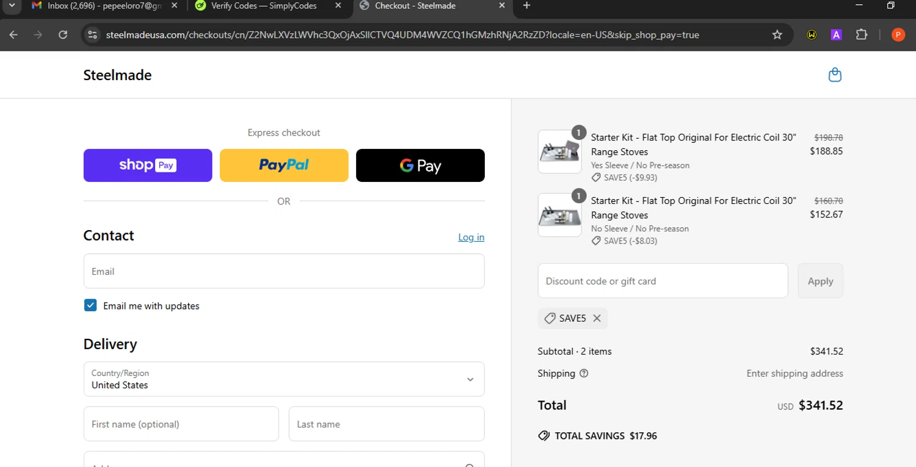Screen dimensions: 916x467
Task: Minimize the browser window
Action: pyautogui.click(x=859, y=5)
